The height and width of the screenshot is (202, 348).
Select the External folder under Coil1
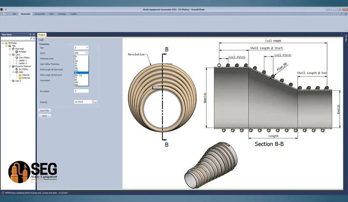[20, 78]
